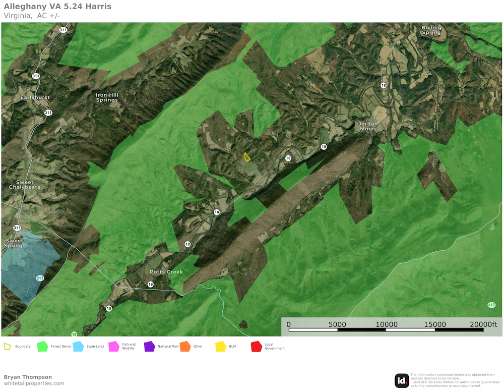
Task: Select the Sweet Chalybeate map label
Action: pos(21,185)
